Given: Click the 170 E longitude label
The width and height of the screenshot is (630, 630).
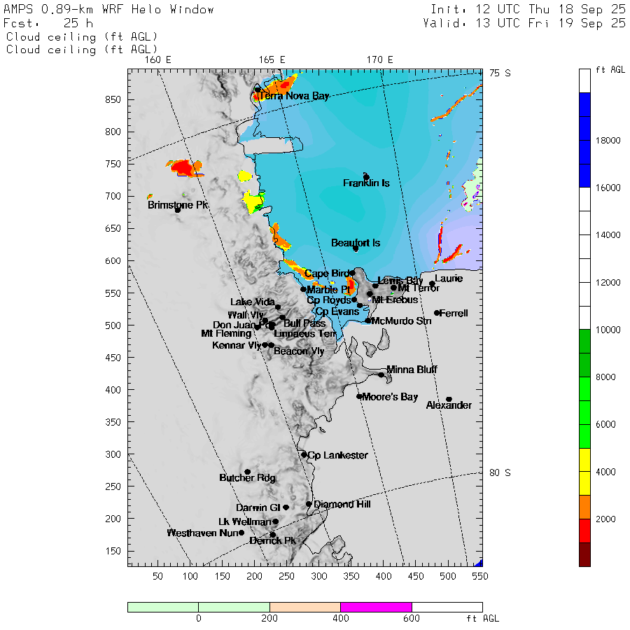Looking at the screenshot, I should click(x=379, y=60).
